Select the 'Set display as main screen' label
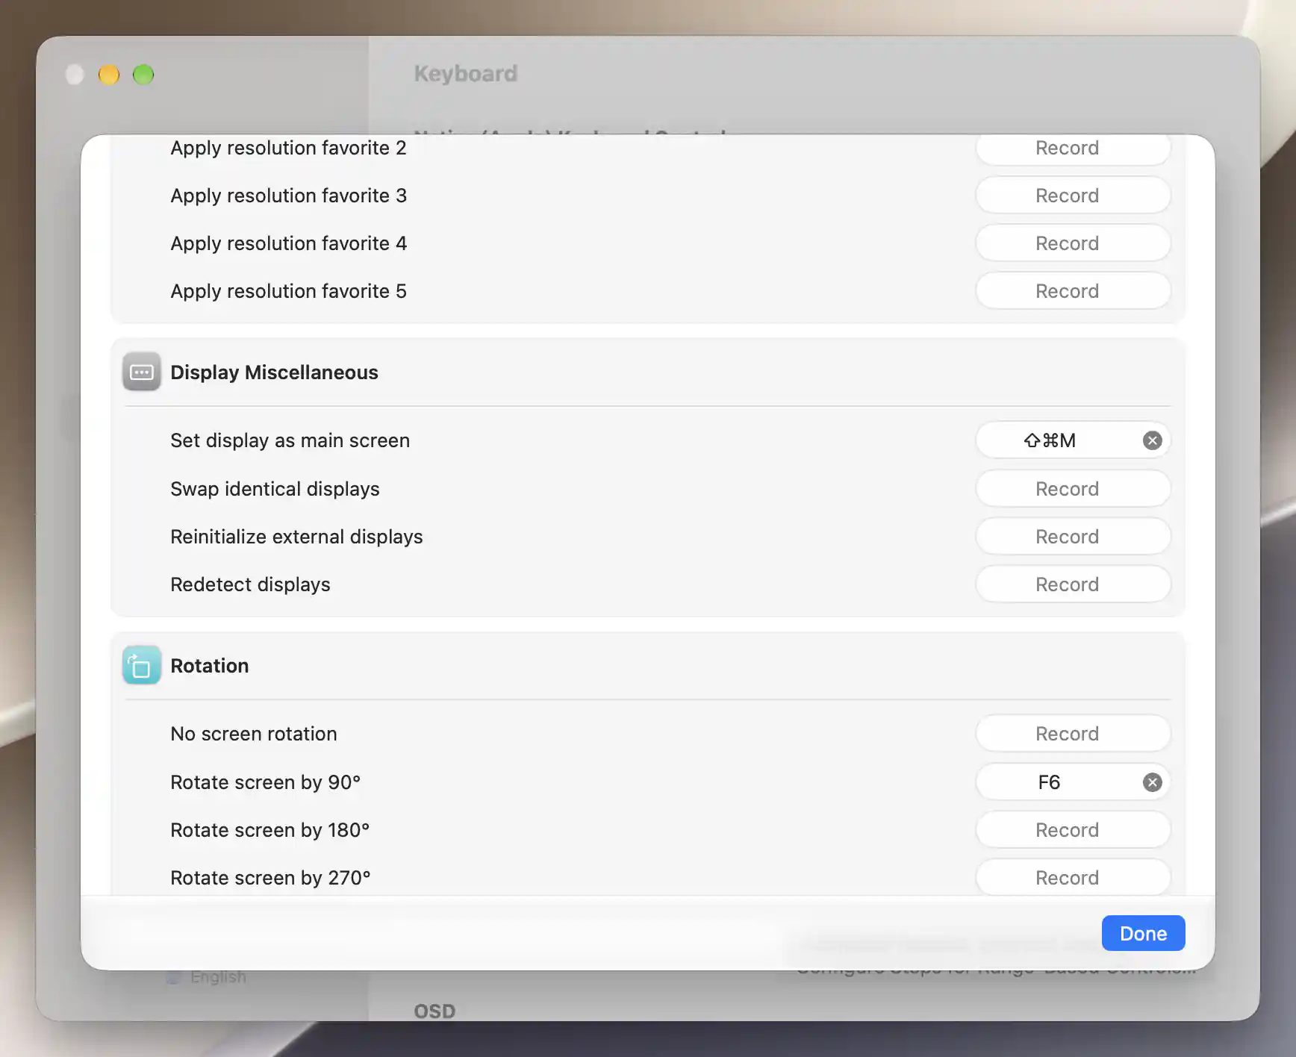1296x1057 pixels. coord(290,440)
